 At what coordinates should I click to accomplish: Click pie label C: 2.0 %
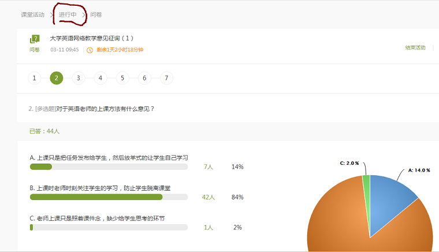(x=349, y=163)
